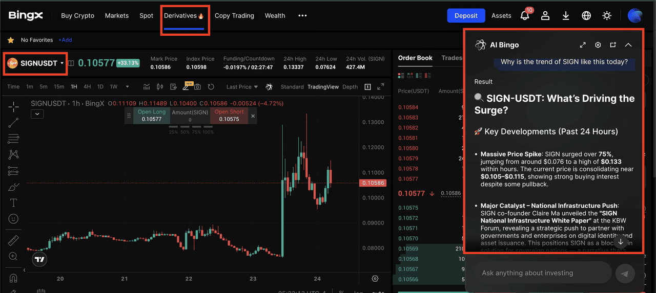Select the ruler measure tool
Image resolution: width=656 pixels, height=293 pixels.
14,240
